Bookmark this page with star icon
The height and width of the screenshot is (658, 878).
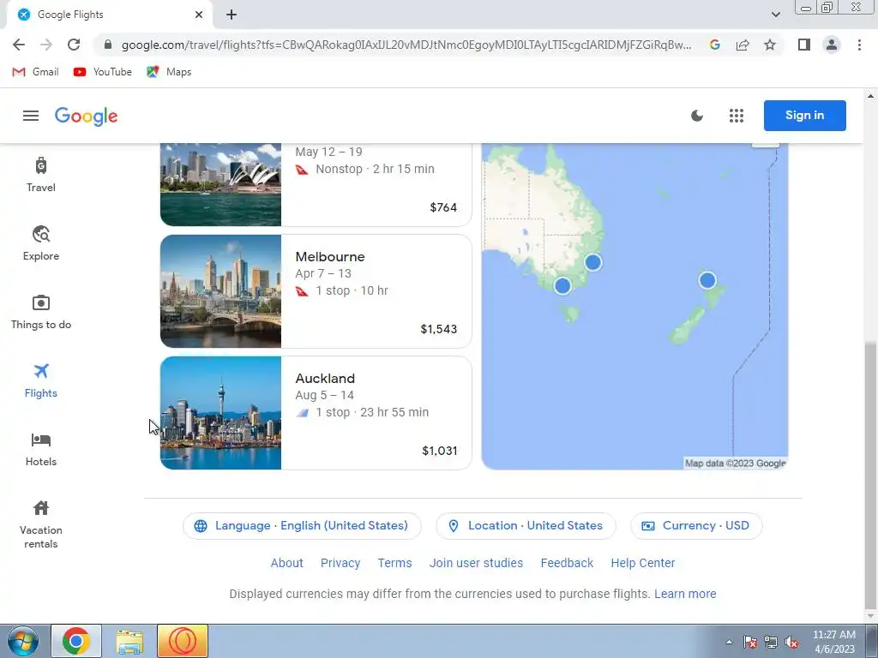coord(770,45)
